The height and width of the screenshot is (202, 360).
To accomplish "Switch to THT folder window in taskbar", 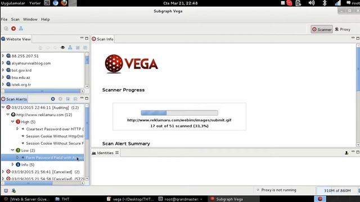I will 62,199.
